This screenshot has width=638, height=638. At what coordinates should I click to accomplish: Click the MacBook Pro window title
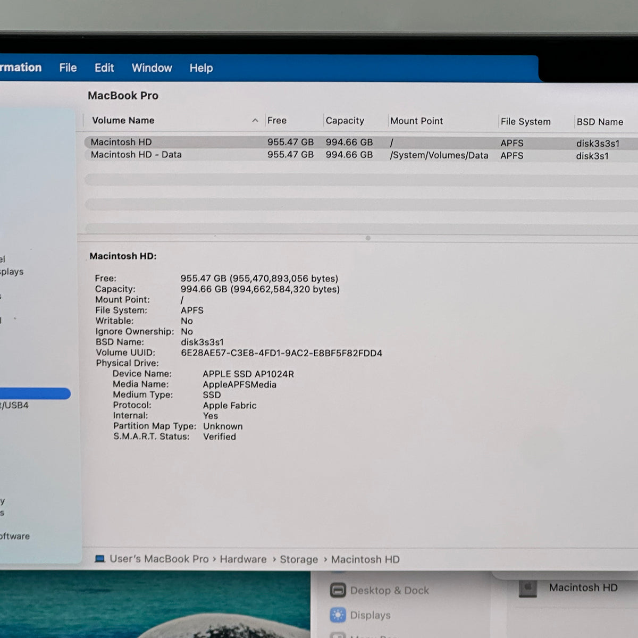pyautogui.click(x=123, y=96)
